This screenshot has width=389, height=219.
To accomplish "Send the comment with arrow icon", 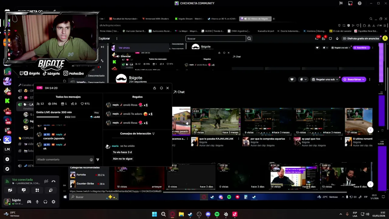I will [98, 160].
